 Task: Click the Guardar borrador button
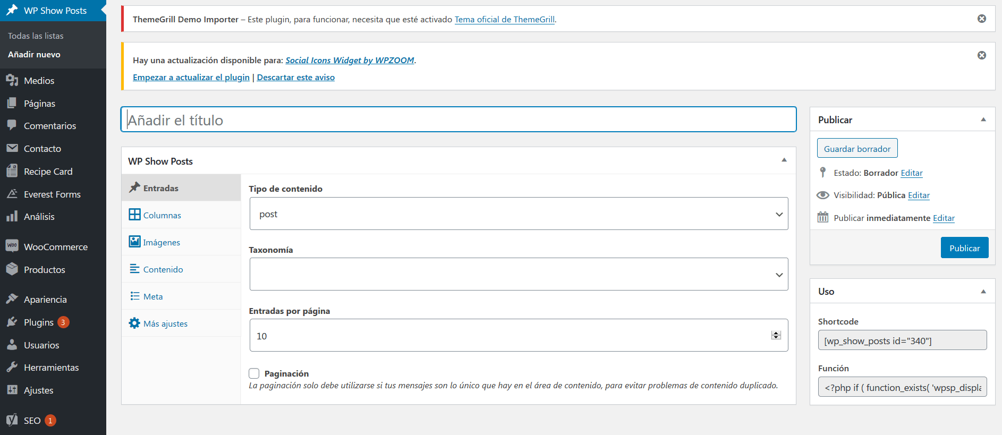coord(857,148)
